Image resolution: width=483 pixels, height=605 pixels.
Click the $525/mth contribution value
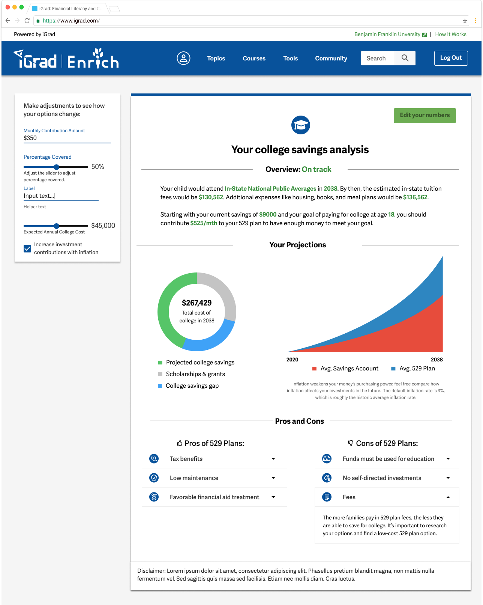[x=204, y=223]
